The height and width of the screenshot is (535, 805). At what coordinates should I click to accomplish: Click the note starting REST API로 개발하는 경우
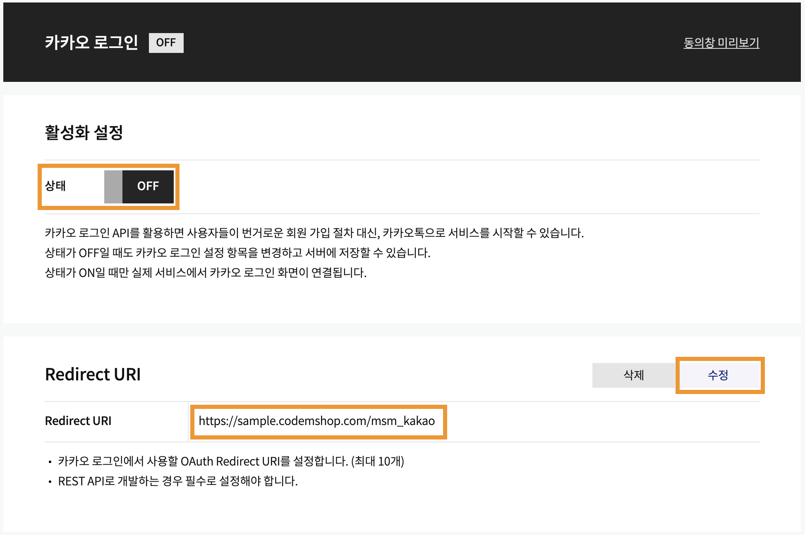178,481
